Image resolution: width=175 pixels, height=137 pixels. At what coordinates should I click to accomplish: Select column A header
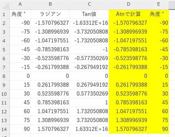click(x=20, y=4)
